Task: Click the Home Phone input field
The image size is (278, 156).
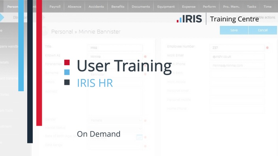Action: (237, 110)
